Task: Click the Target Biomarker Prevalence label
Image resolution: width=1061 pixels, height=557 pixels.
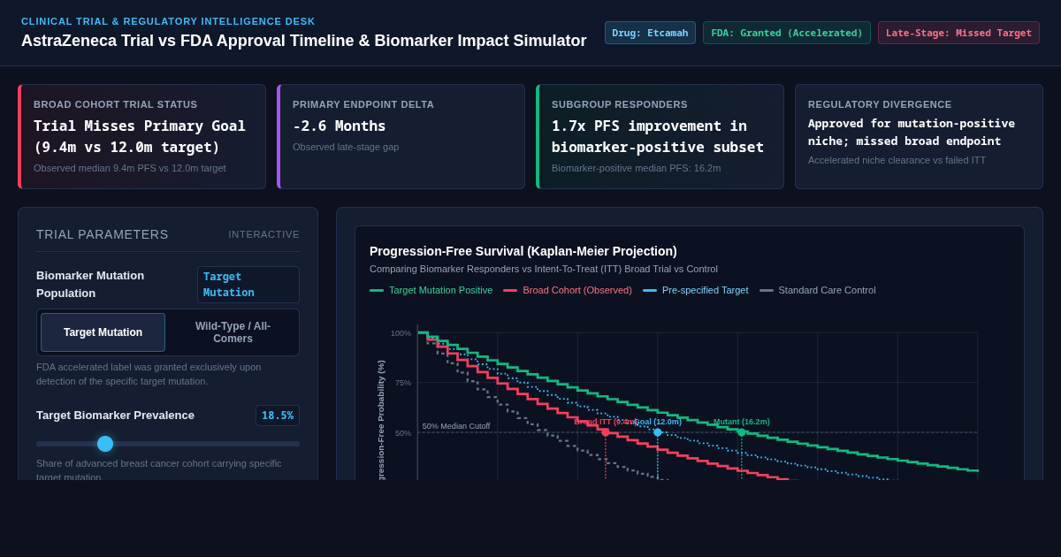Action: [115, 416]
